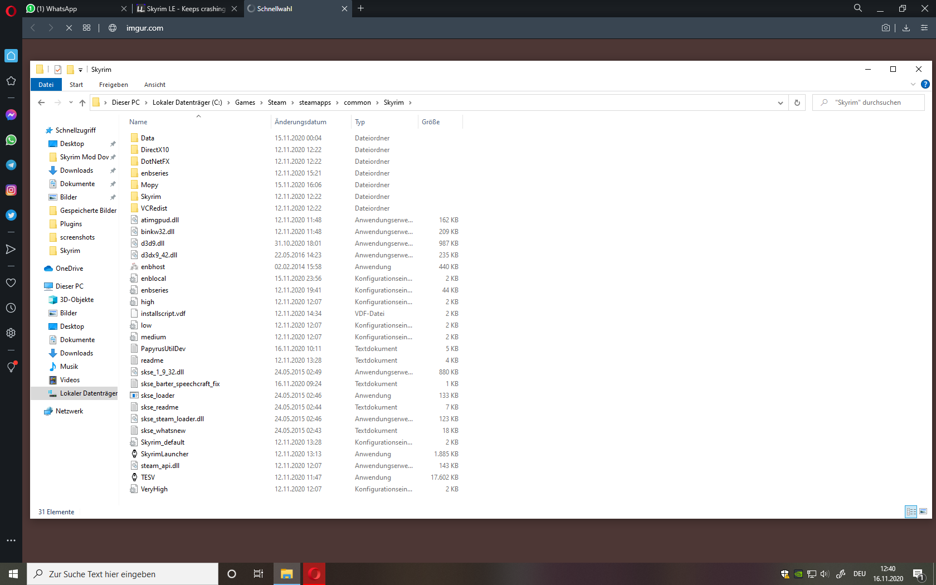This screenshot has width=936, height=585.
Task: Click the imgur.com address field
Action: coord(145,28)
